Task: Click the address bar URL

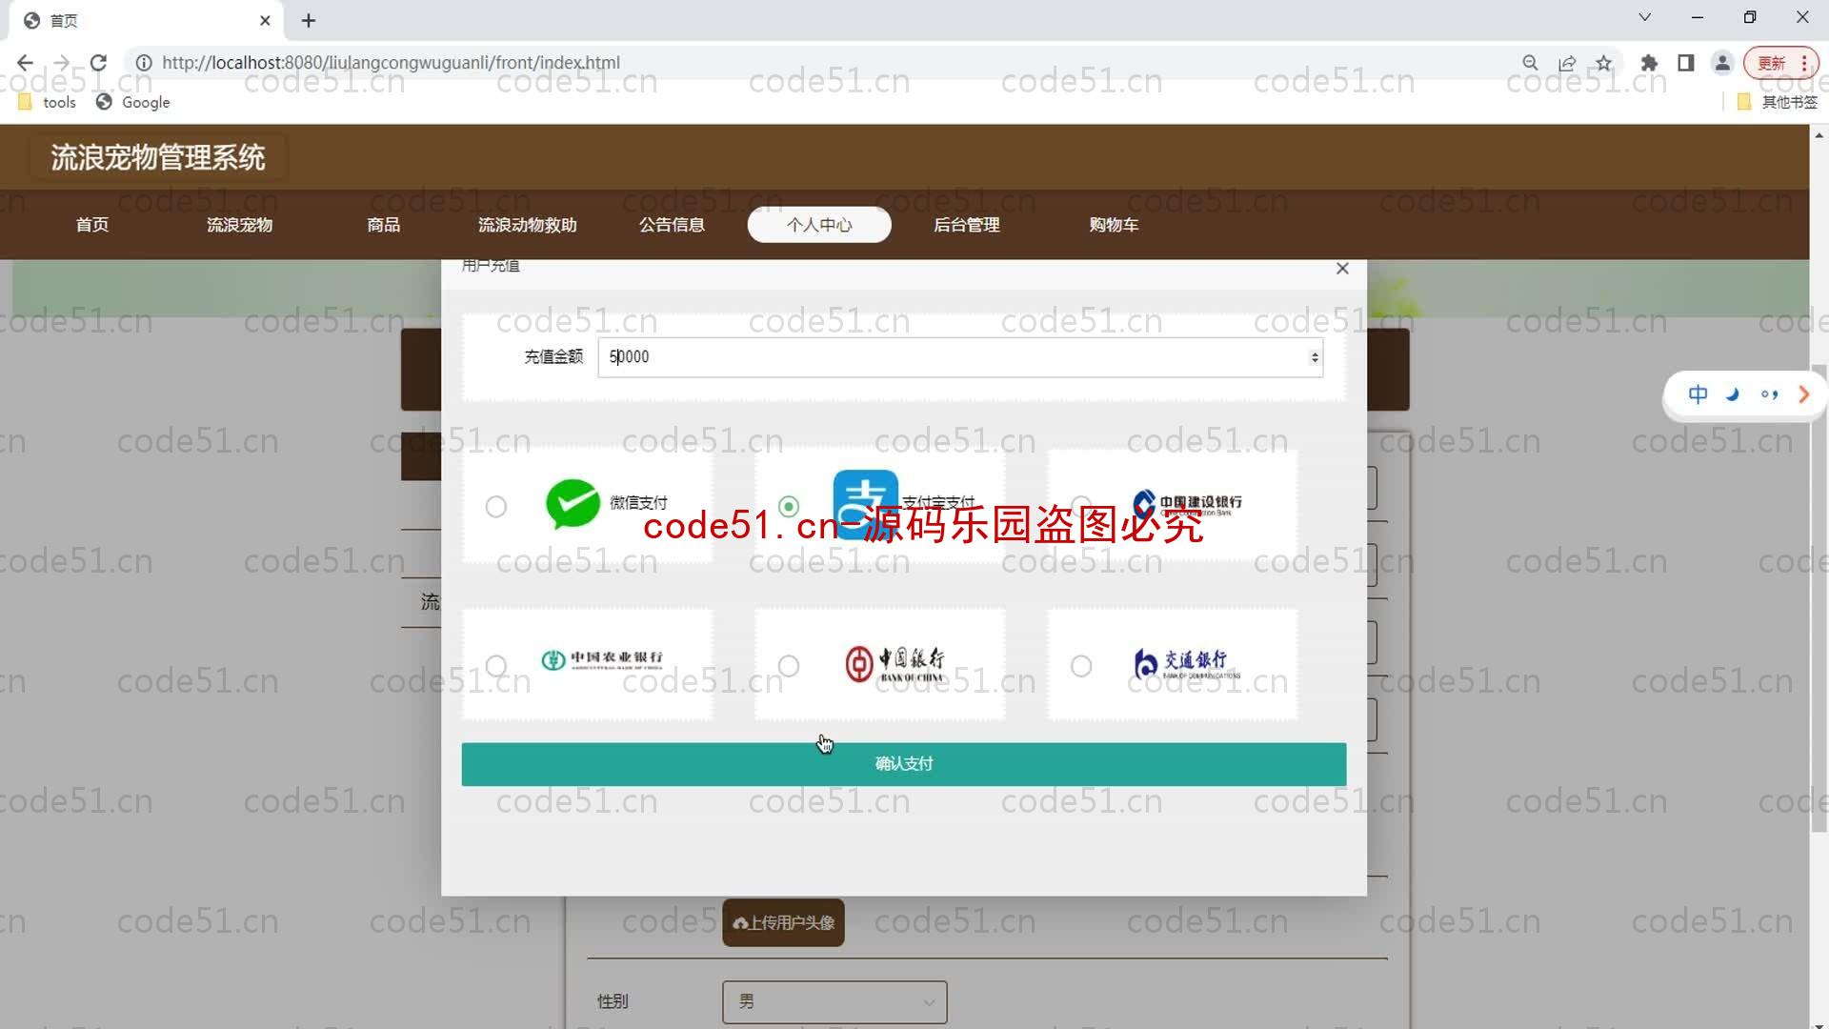Action: coord(391,63)
